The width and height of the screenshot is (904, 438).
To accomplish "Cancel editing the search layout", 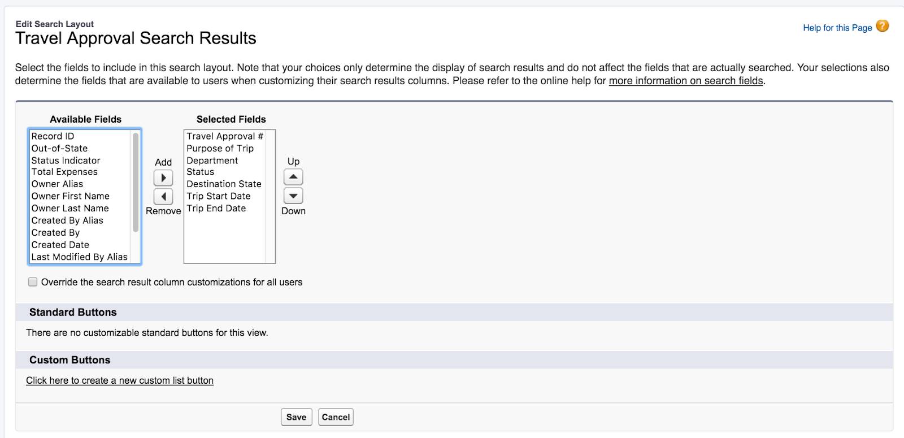I will [336, 417].
